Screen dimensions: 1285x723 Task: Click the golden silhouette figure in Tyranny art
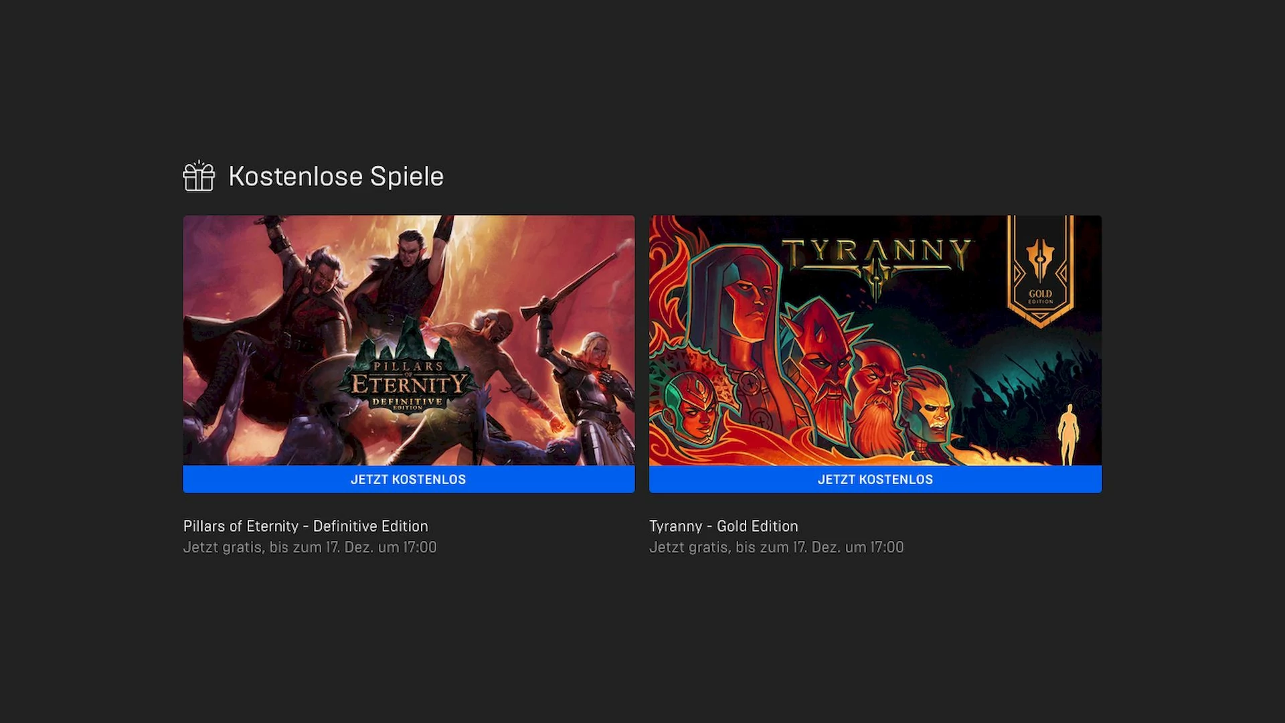(1069, 434)
